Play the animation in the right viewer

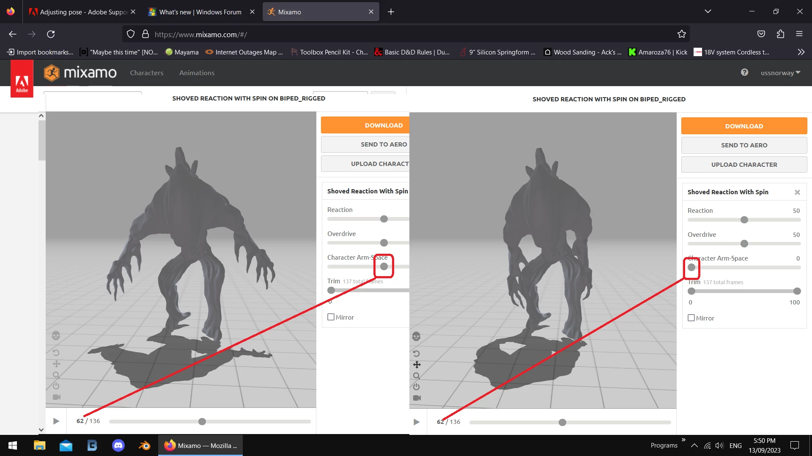[x=417, y=422]
